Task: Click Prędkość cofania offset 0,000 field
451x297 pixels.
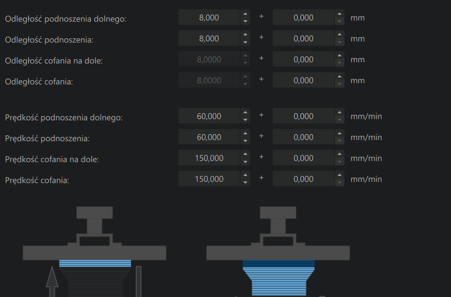Action: (x=303, y=179)
